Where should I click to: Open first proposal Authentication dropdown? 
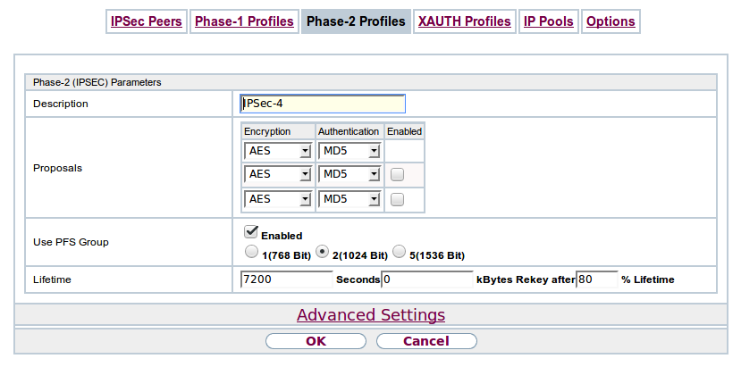pos(349,151)
